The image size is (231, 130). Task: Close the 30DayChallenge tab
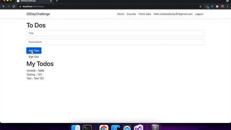click(x=51, y=1)
